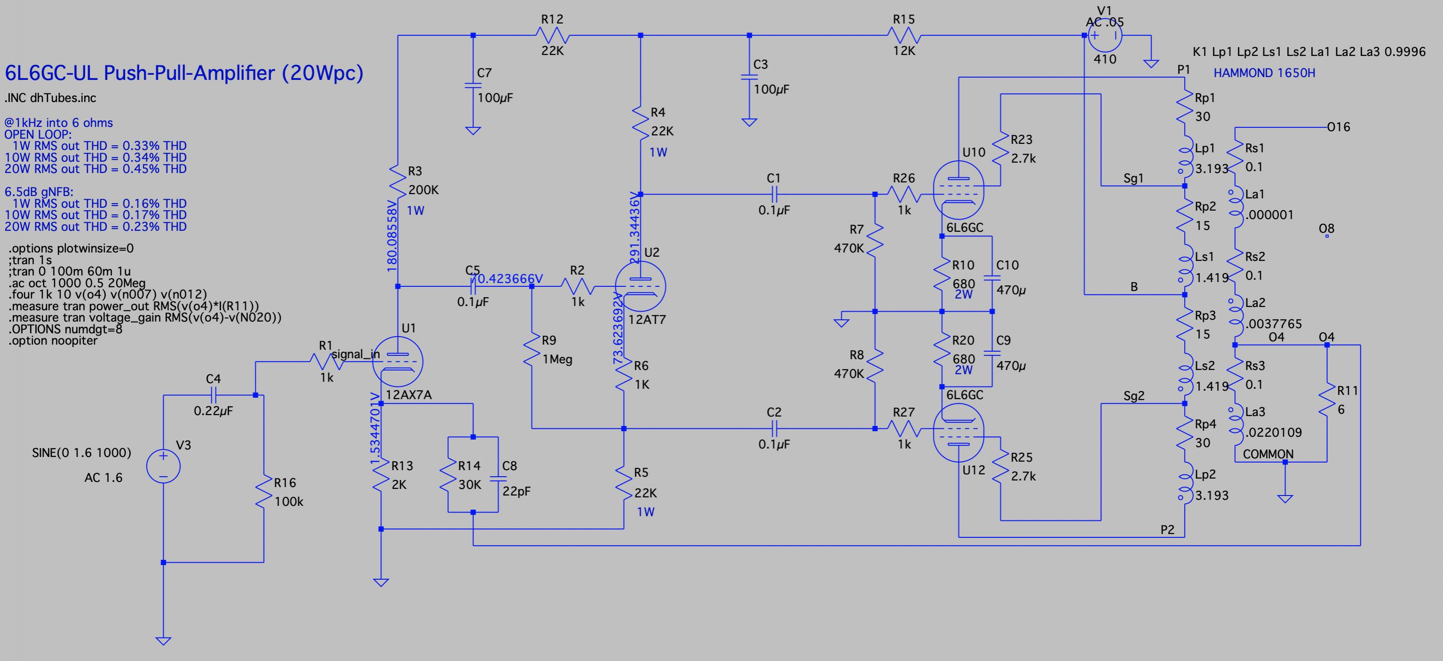This screenshot has width=1443, height=661.
Task: Select coupling capacitor C1 symbol
Action: coord(773,194)
